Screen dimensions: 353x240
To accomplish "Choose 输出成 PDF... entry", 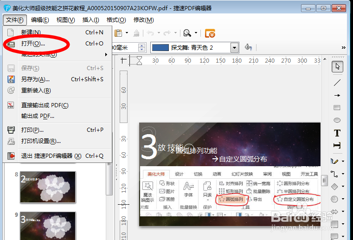I will [x=58, y=116].
